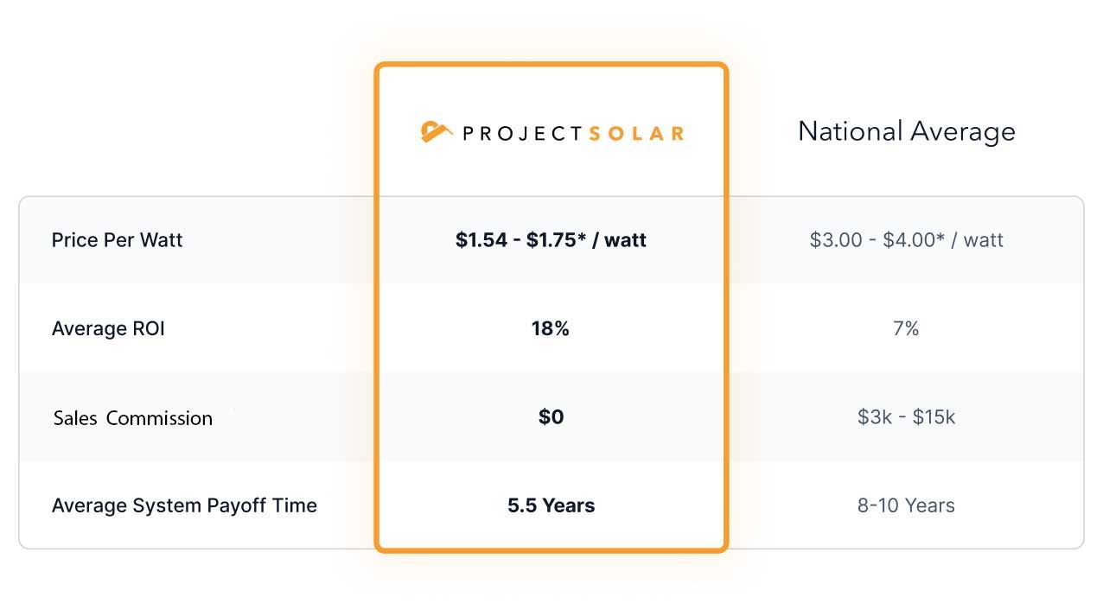The image size is (1103, 616).
Task: Select the 8-10 Years national payoff value
Action: click(906, 505)
